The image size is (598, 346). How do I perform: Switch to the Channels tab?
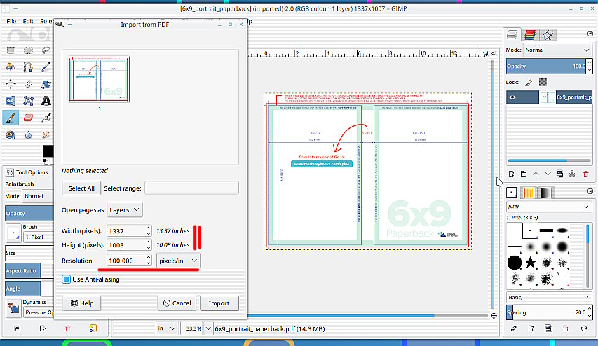(x=530, y=35)
